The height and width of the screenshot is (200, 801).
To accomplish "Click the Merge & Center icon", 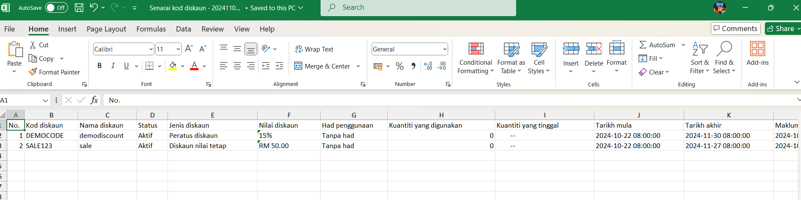I will pyautogui.click(x=298, y=66).
